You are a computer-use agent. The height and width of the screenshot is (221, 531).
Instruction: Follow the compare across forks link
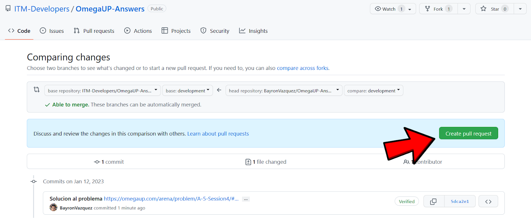point(303,68)
